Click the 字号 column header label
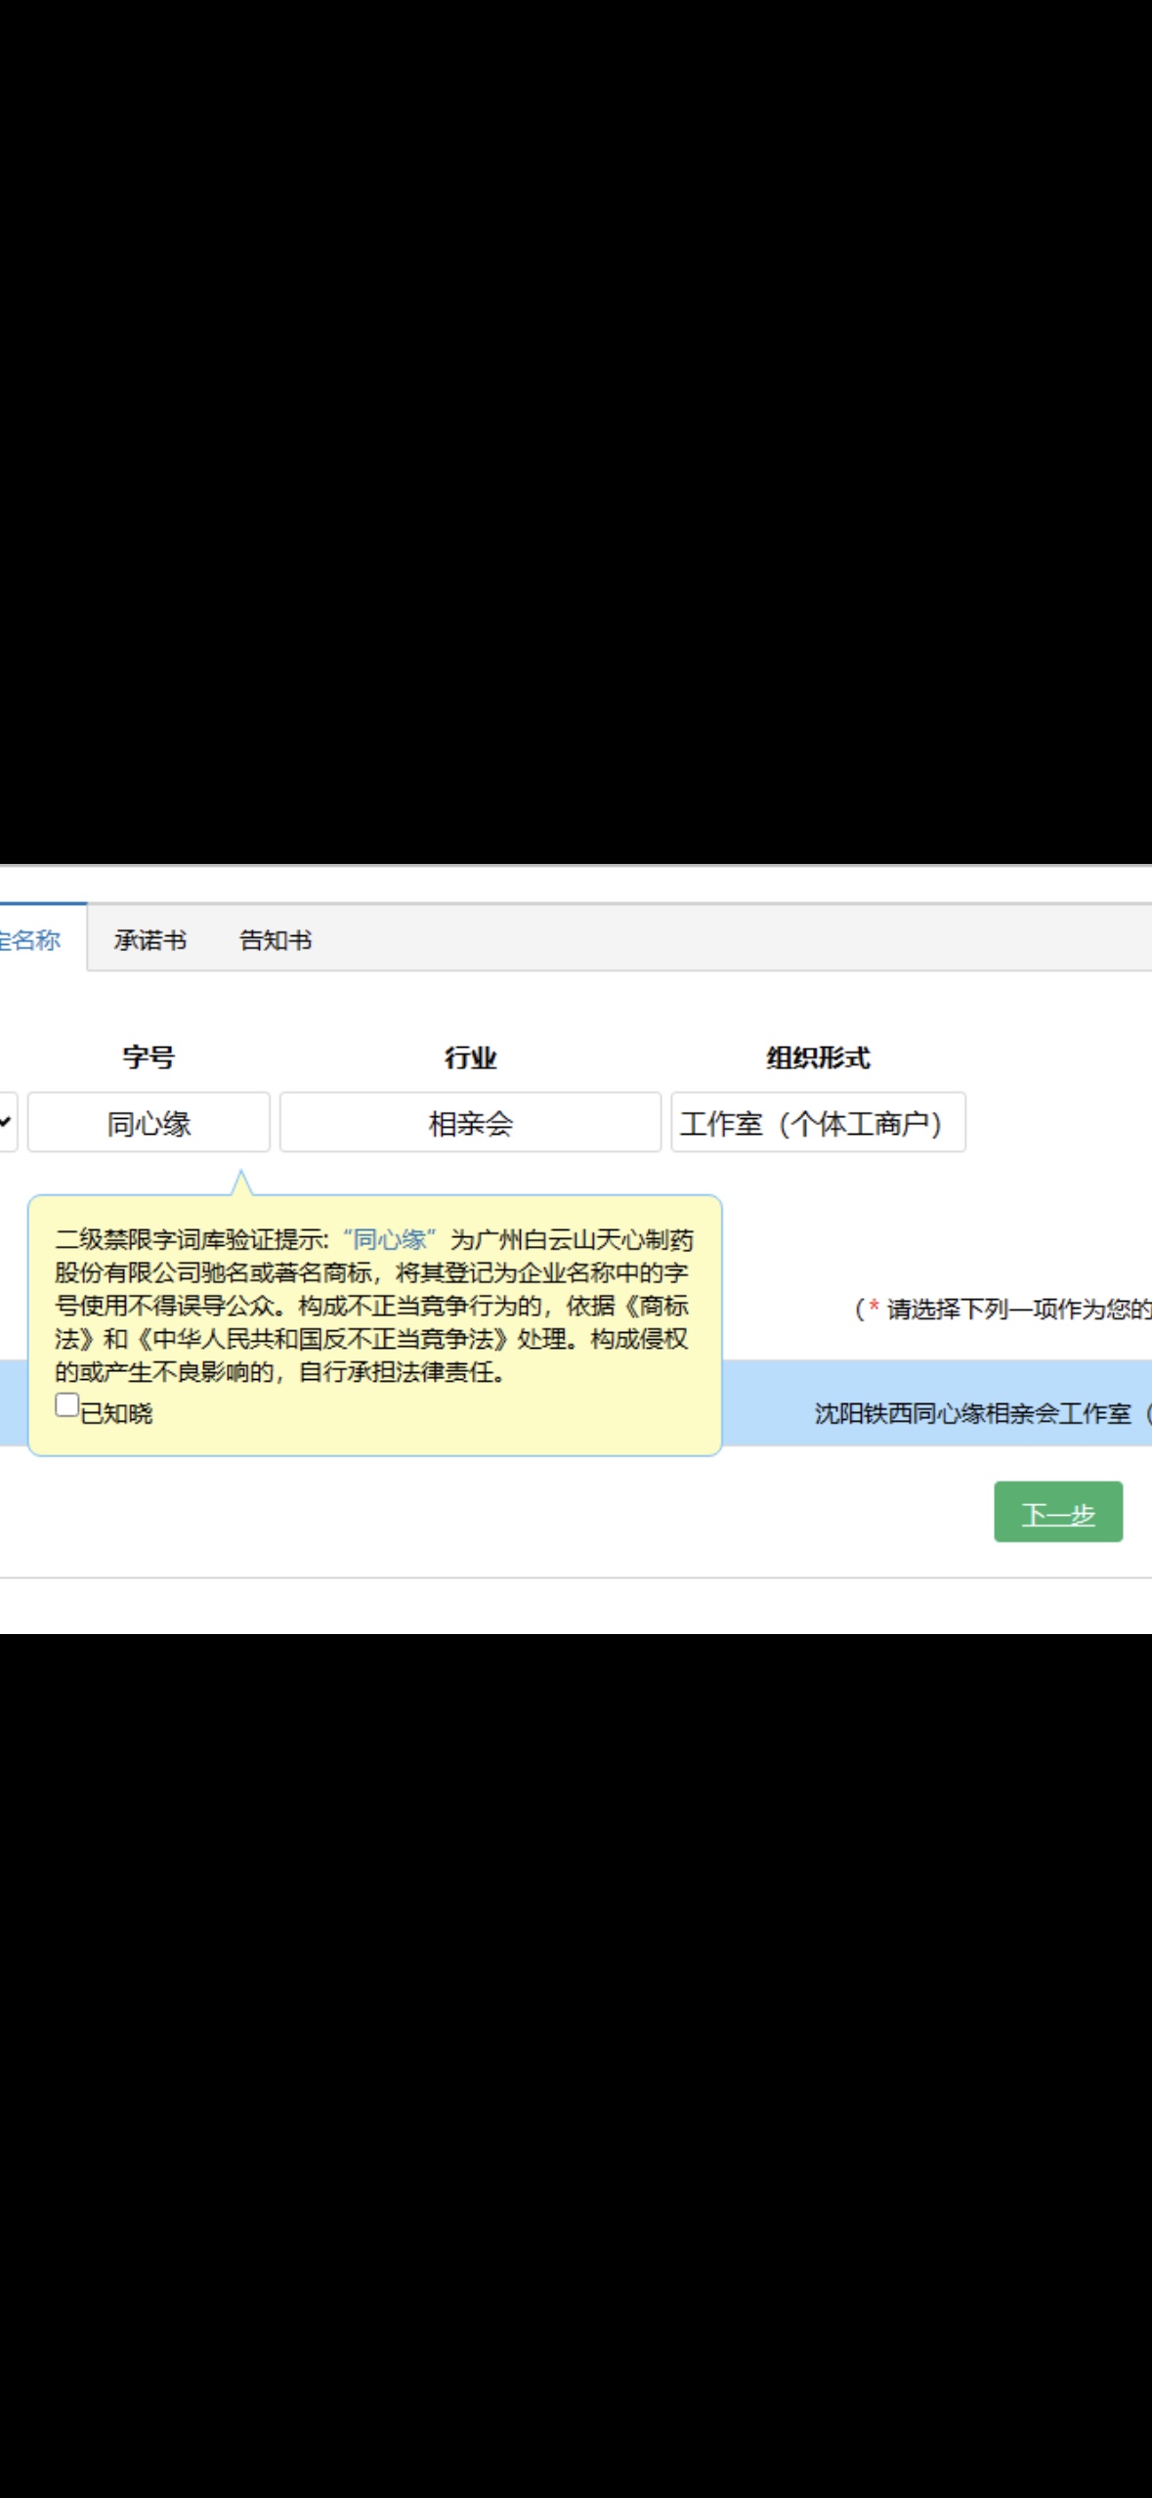 pos(149,1057)
